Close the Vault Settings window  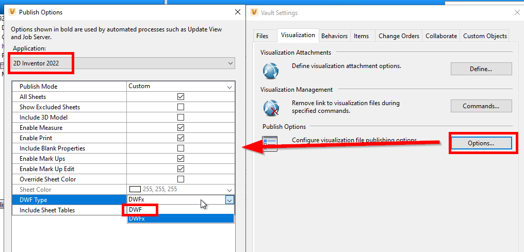pos(517,13)
